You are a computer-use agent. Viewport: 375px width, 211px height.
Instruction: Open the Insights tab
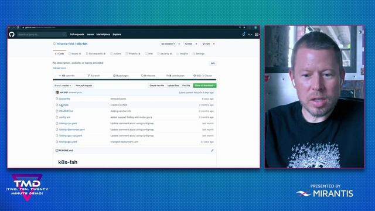(x=182, y=53)
